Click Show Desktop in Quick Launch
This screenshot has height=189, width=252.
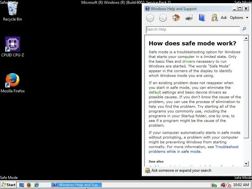pyautogui.click(x=21, y=185)
